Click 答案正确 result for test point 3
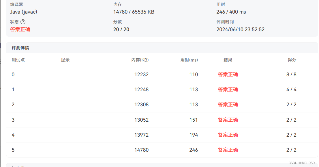This screenshot has height=167, width=319. tap(228, 120)
